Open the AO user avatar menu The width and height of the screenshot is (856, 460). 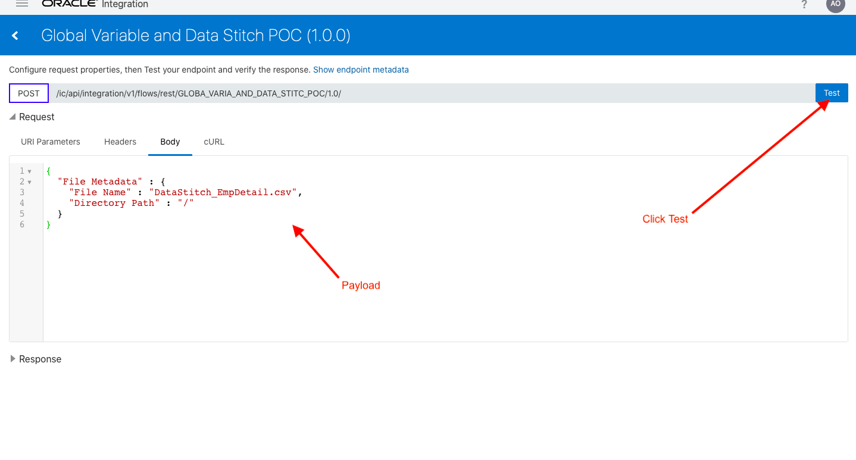pyautogui.click(x=835, y=6)
